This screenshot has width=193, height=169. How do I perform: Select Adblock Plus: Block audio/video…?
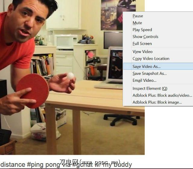[x=158, y=95]
